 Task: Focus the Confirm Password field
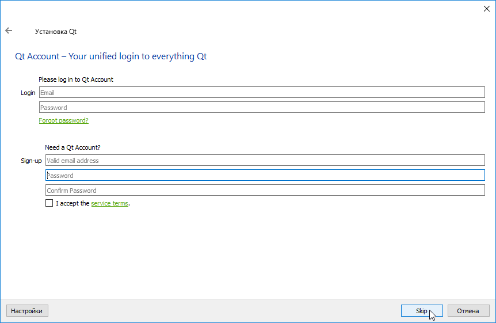coord(265,191)
